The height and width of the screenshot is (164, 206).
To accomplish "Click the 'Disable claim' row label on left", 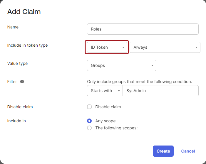I will tap(20, 107).
